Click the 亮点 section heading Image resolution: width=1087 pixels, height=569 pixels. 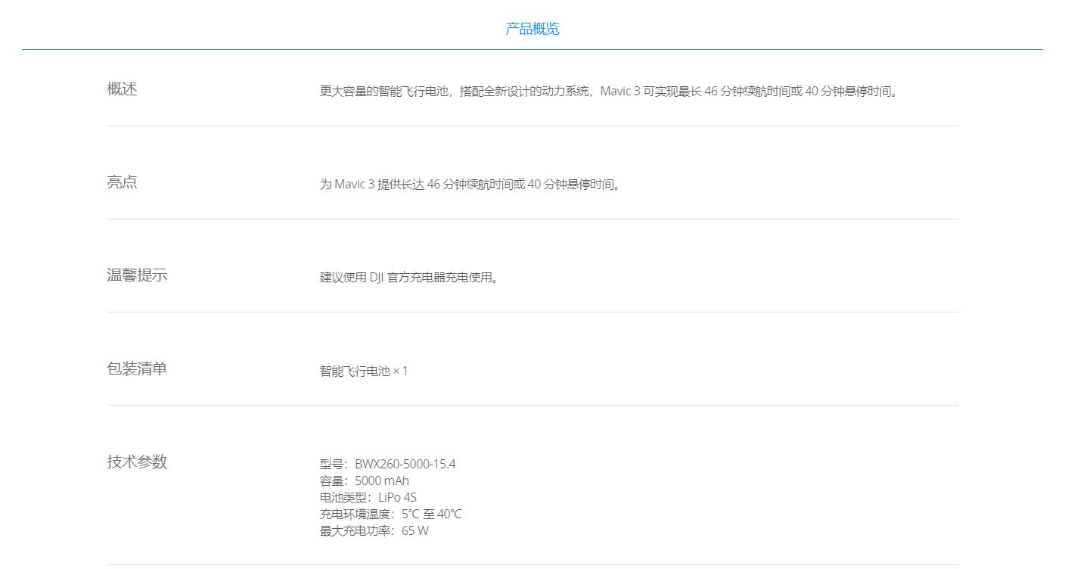click(121, 182)
